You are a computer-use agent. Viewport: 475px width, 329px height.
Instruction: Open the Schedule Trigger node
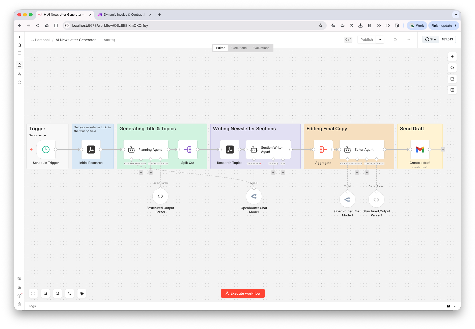46,149
